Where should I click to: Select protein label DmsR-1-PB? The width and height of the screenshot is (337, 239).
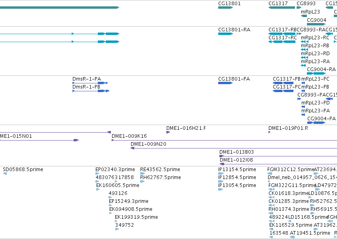(86, 87)
